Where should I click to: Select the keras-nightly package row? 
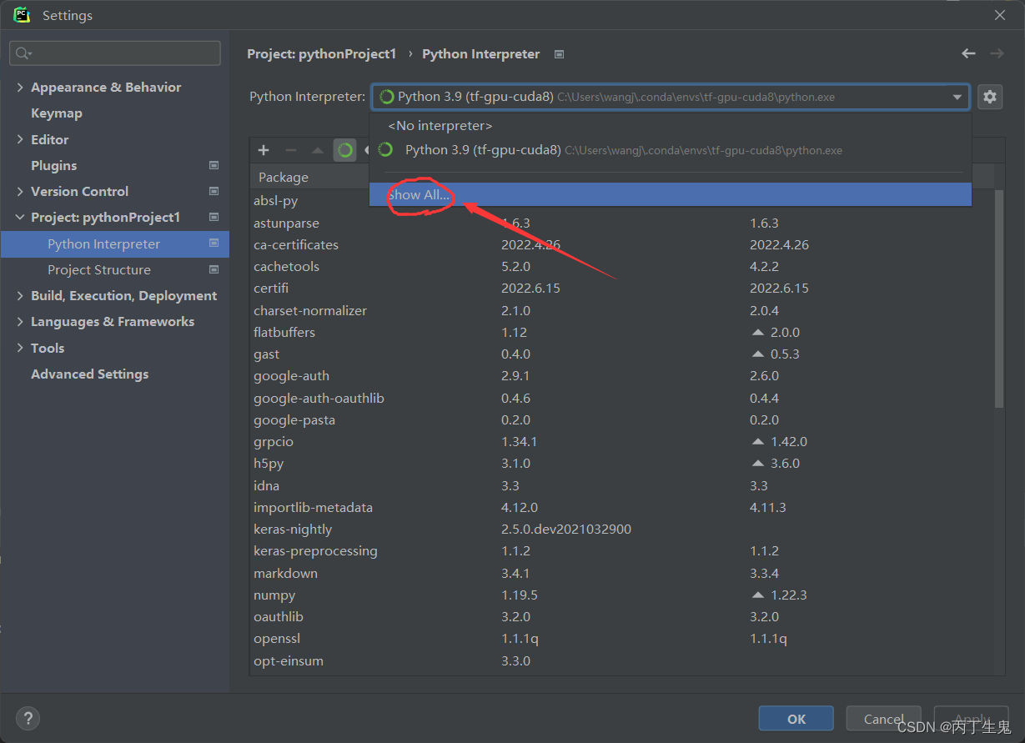coord(622,529)
